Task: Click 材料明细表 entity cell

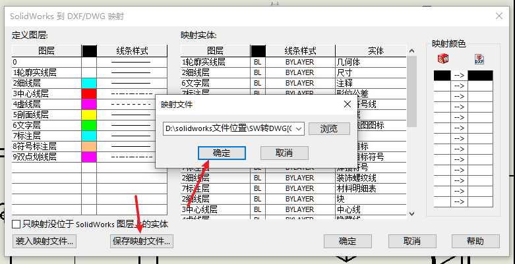Action: click(x=371, y=188)
